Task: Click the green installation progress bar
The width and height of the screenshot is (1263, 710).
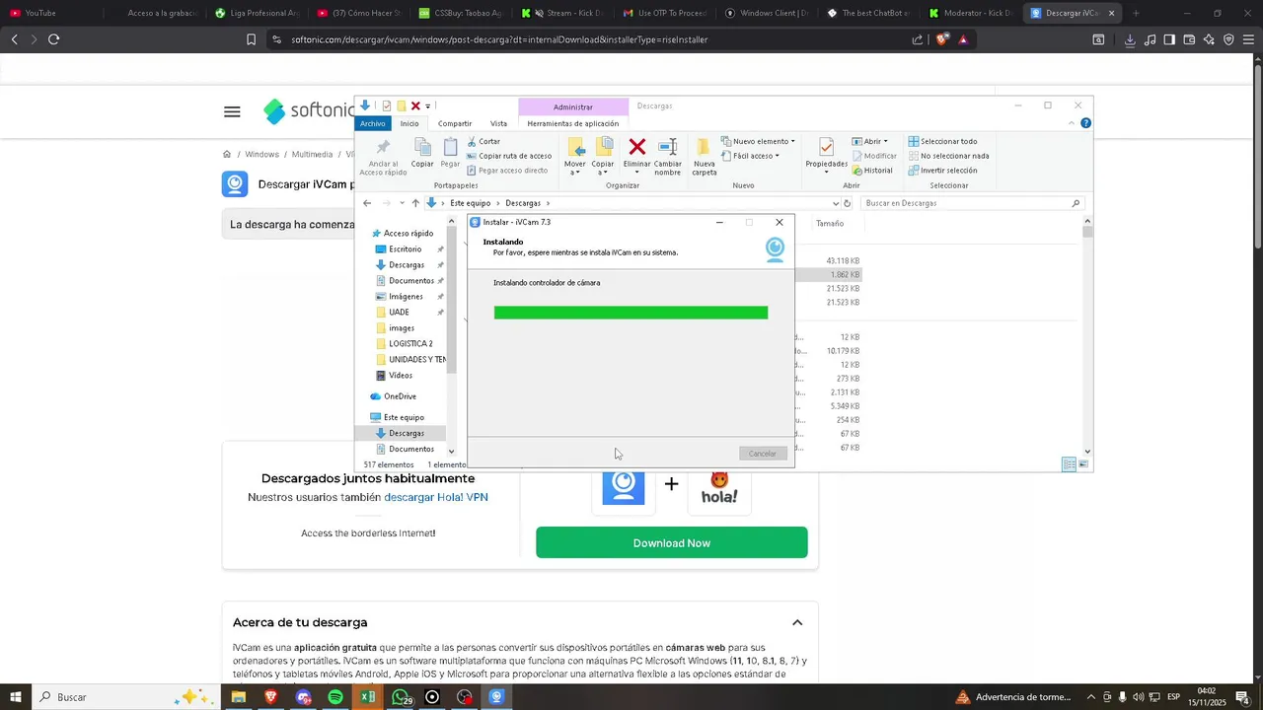Action: pos(631,313)
